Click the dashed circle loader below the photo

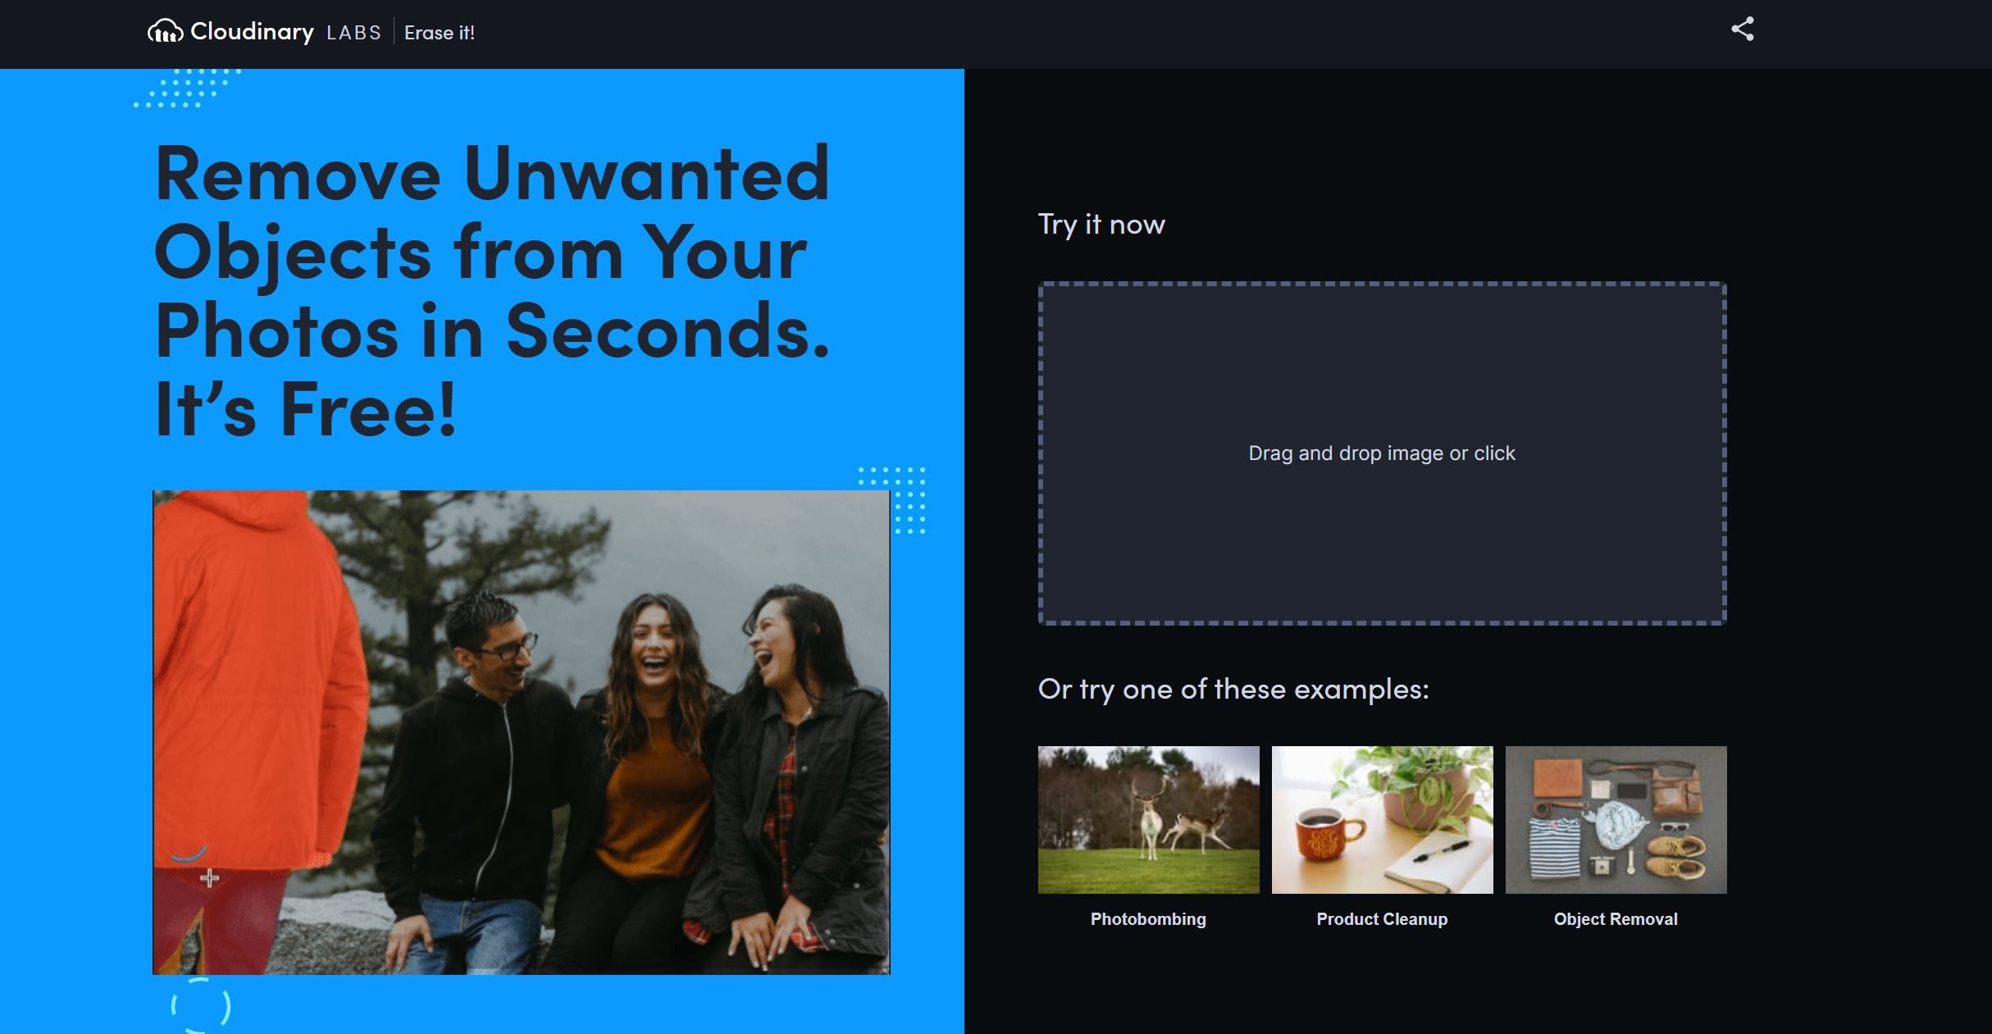(x=201, y=1005)
